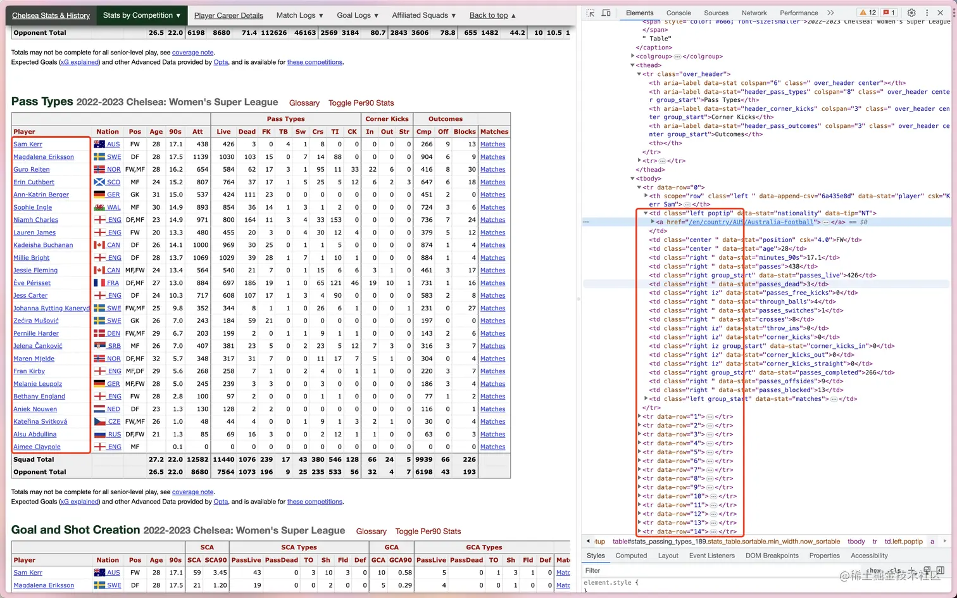Open the Computed styles tab

(x=631, y=556)
